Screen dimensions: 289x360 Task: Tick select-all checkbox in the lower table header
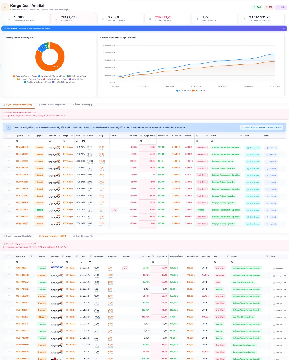pos(9,257)
